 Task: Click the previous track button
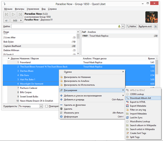[7, 14]
